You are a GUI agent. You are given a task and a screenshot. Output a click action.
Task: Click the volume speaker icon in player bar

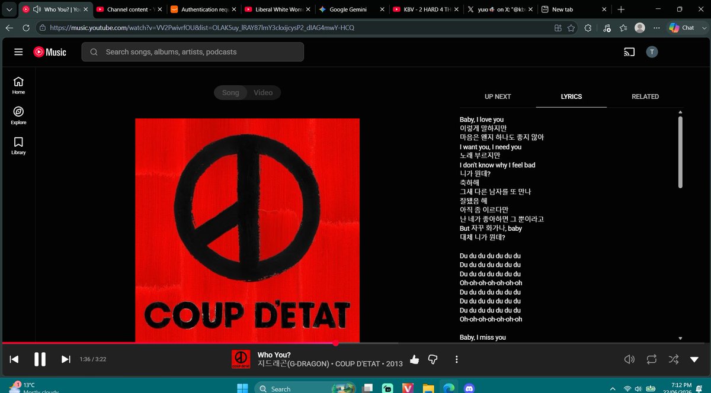click(629, 359)
